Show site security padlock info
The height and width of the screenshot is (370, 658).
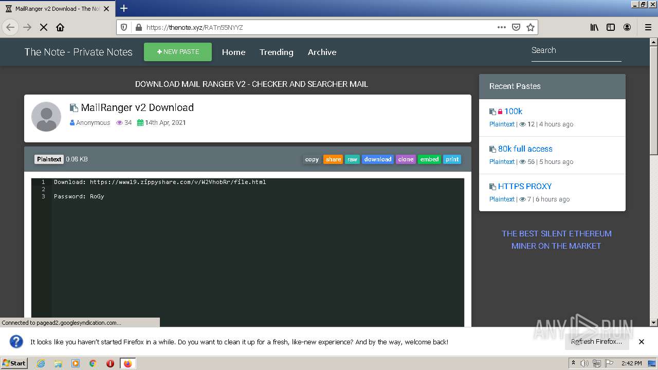138,27
